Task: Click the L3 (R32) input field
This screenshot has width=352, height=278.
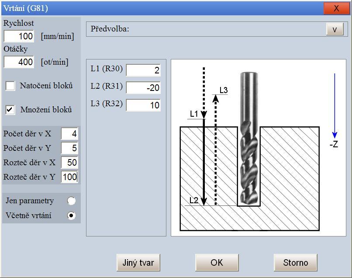Action: pyautogui.click(x=143, y=105)
